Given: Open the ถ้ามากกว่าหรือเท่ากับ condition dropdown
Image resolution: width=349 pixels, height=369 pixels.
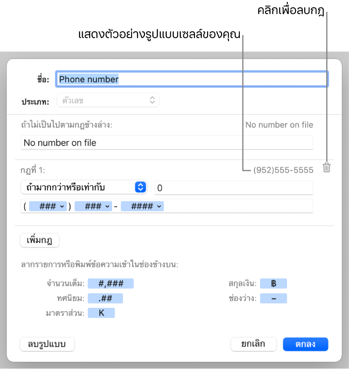Looking at the screenshot, I should 84,187.
